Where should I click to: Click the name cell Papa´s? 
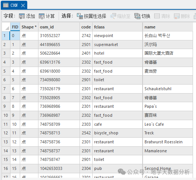(x=168, y=107)
